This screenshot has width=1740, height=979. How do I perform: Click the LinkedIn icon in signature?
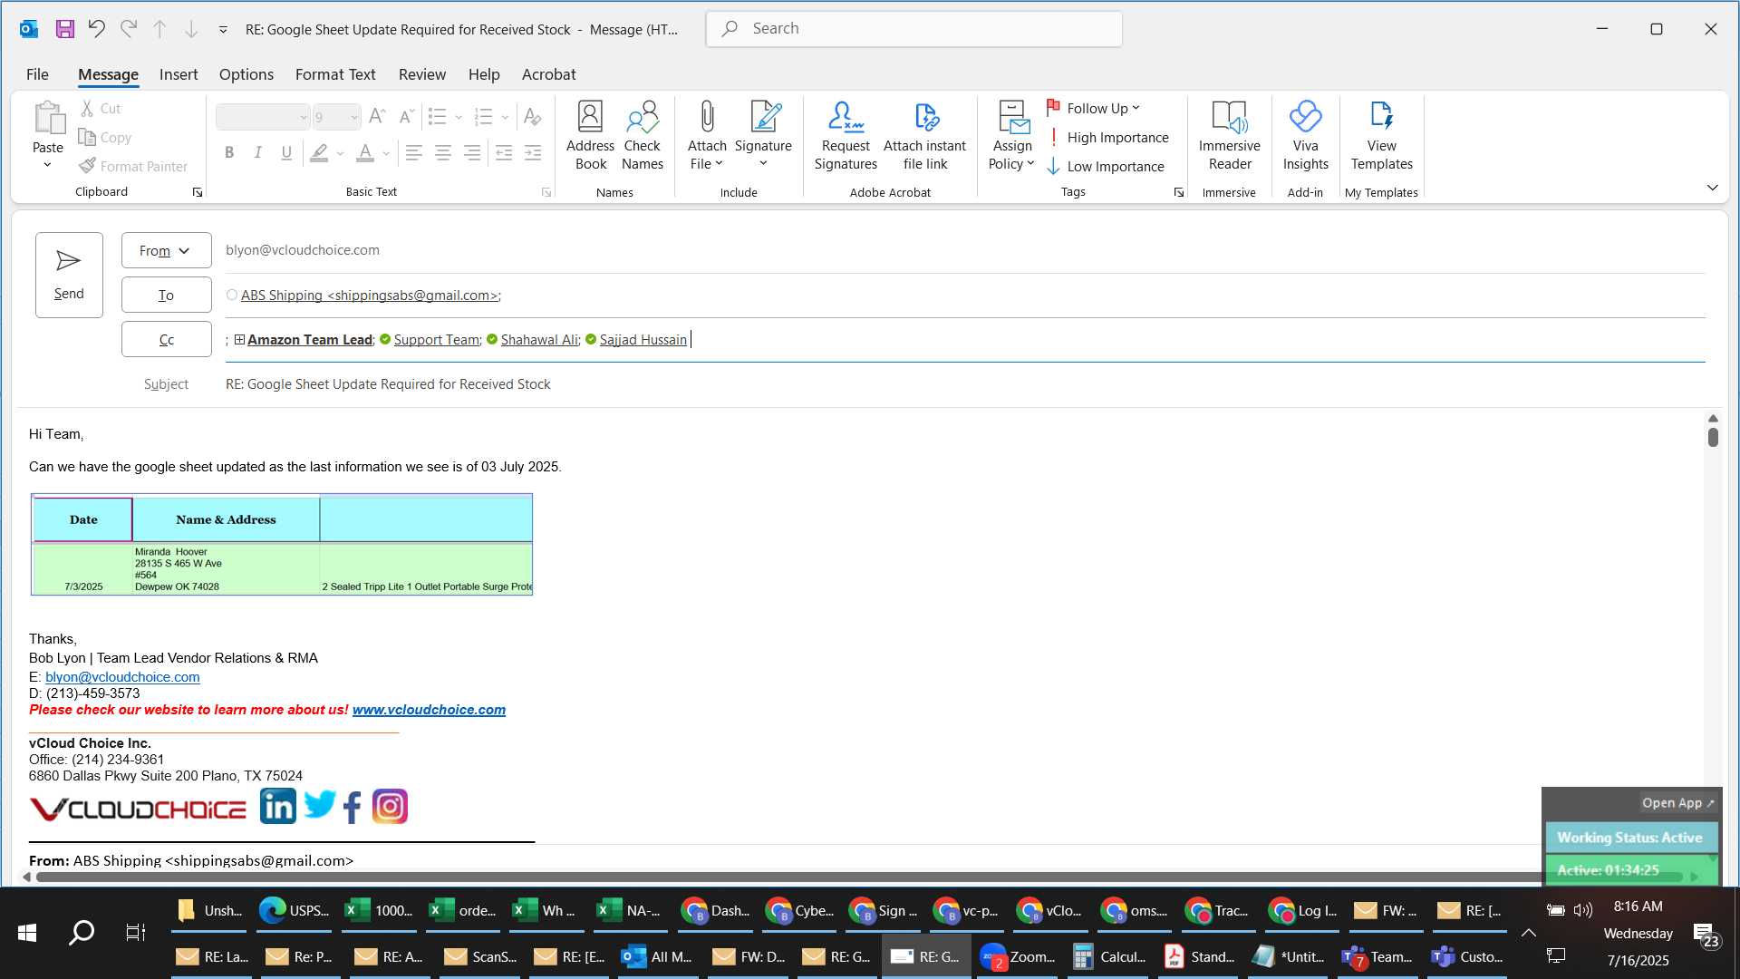277,806
